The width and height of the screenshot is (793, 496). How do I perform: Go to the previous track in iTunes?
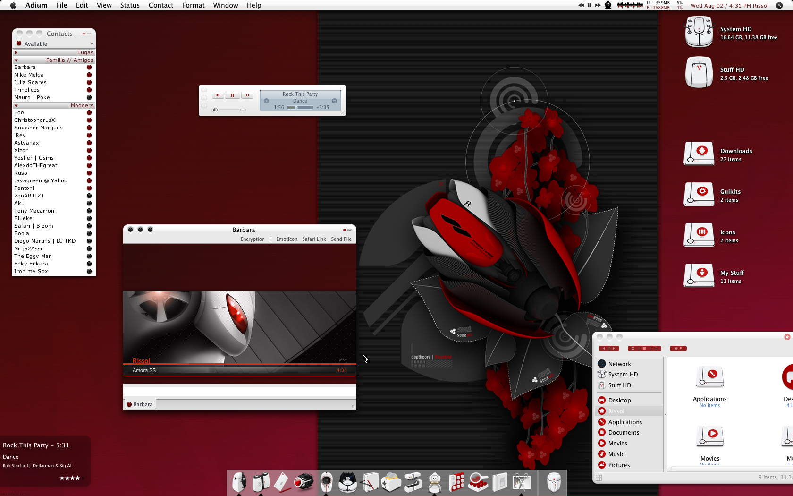(x=218, y=95)
